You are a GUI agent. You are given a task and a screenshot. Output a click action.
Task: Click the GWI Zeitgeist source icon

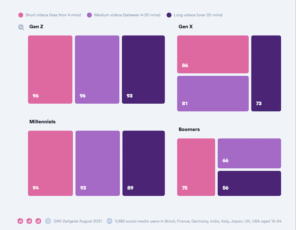point(48,221)
